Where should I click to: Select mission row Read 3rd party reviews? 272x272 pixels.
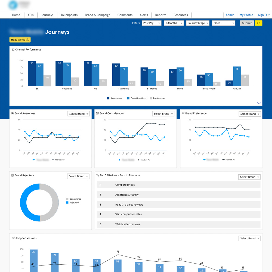coord(179,205)
